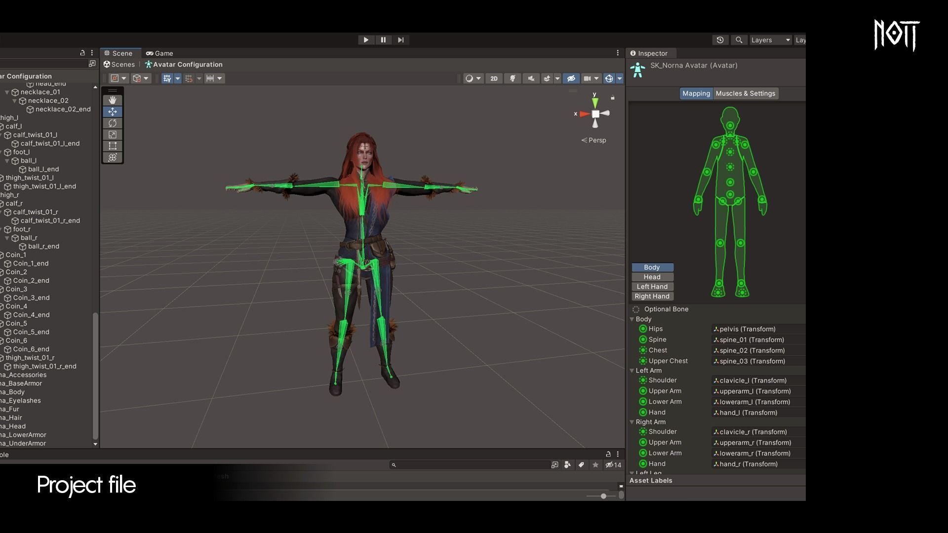This screenshot has width=948, height=533.
Task: Switch to the Game tab
Action: pos(159,53)
